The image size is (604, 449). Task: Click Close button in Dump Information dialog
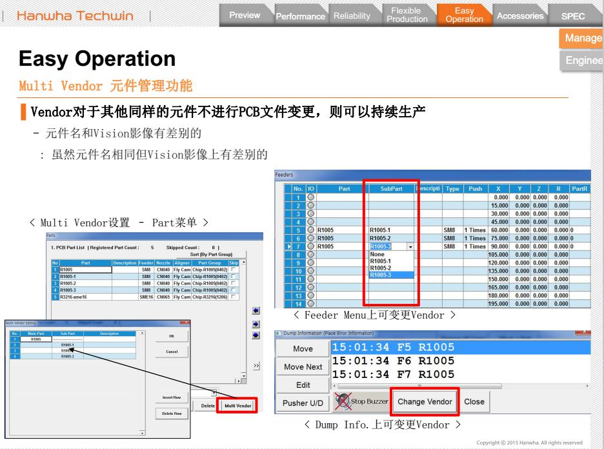pos(474,402)
